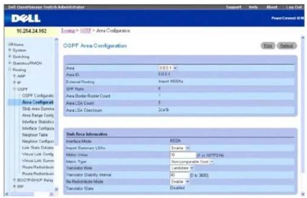Open the Translator Role dropdown
Image resolution: width=307 pixels, height=198 pixels.
pyautogui.click(x=182, y=168)
